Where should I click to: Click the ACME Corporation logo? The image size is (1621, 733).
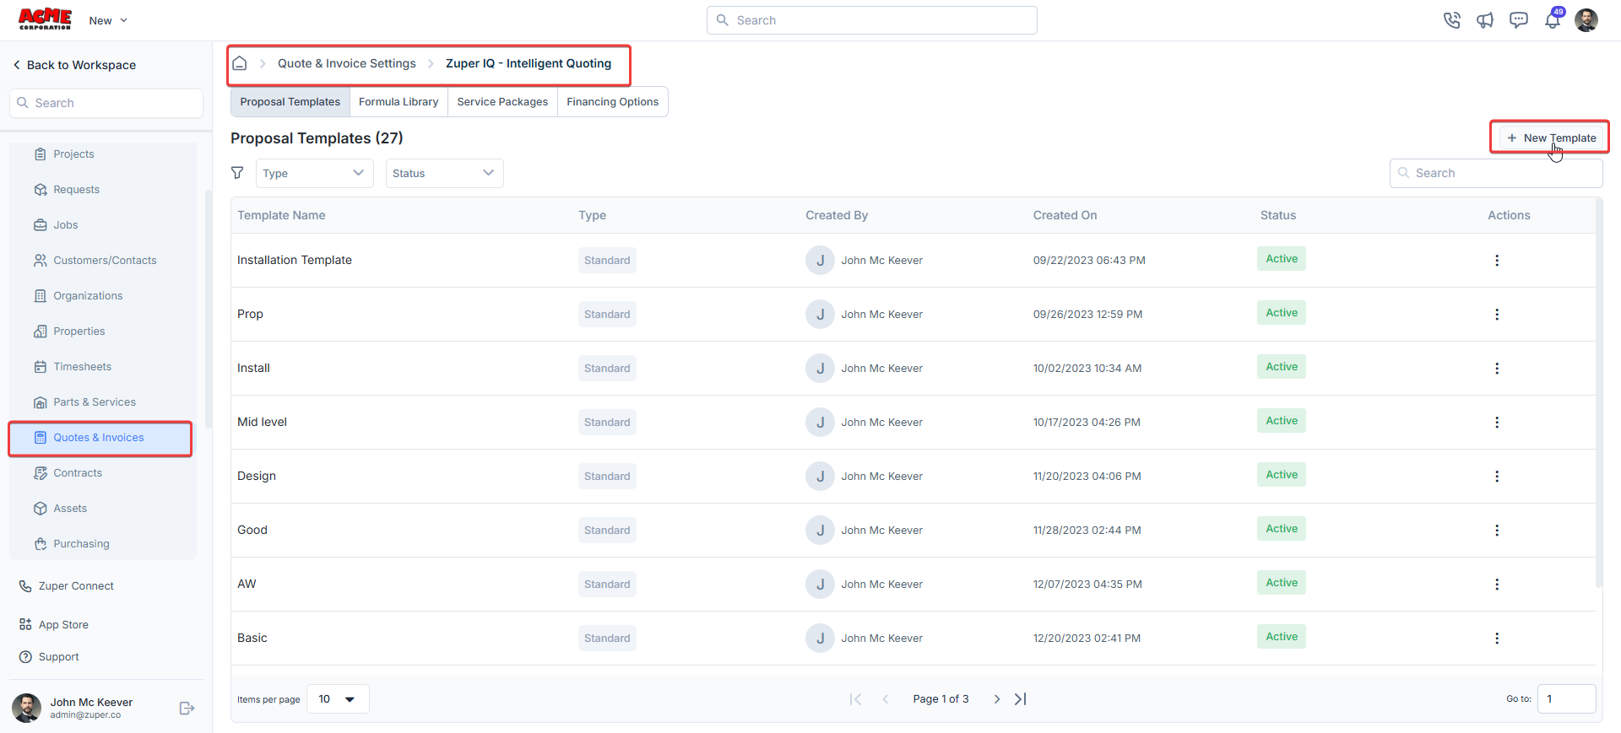pos(45,19)
